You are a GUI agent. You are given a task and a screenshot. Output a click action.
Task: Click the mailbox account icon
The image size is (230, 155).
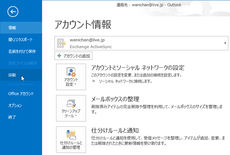click(x=61, y=43)
